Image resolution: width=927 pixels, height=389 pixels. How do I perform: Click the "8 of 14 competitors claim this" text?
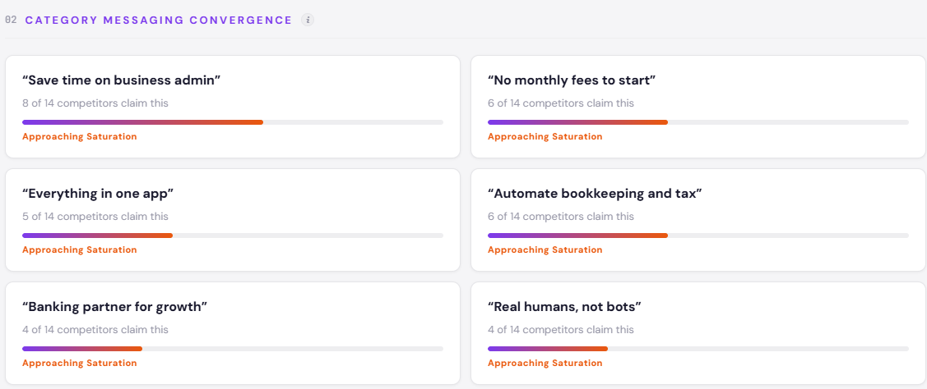pyautogui.click(x=95, y=103)
